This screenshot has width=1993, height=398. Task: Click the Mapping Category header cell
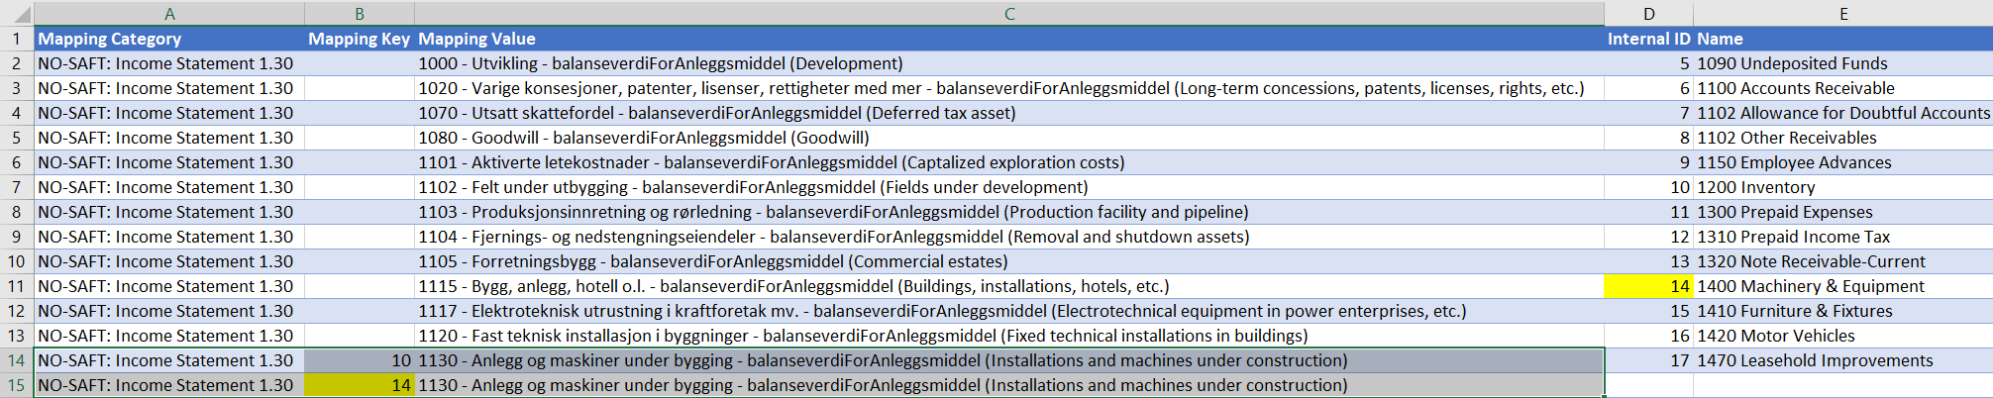[169, 39]
